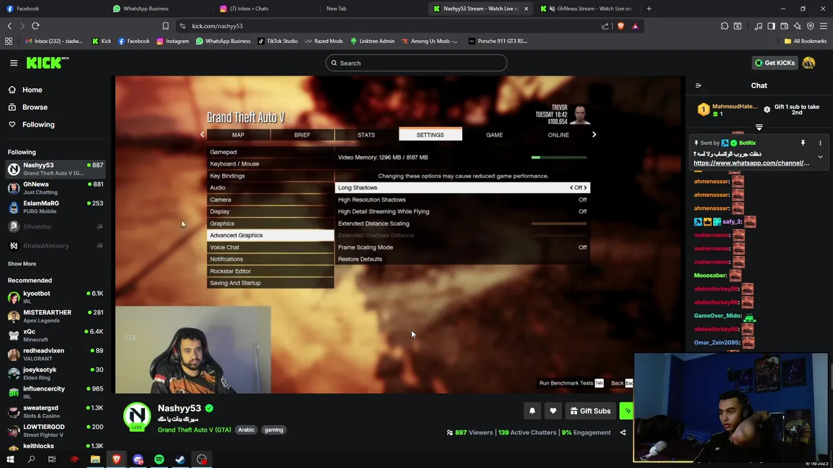Open Windows taskbar search
This screenshot has width=833, height=468.
pos(31,460)
